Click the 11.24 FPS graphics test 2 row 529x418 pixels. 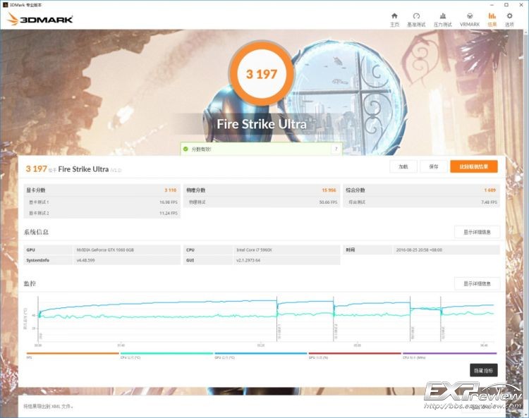click(102, 213)
